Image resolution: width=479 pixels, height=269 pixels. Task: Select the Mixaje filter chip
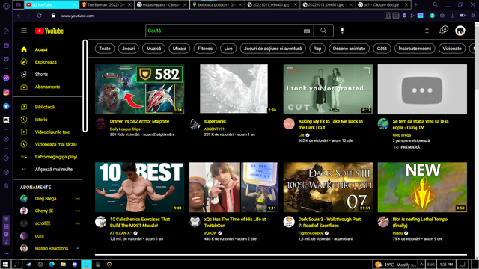point(180,49)
